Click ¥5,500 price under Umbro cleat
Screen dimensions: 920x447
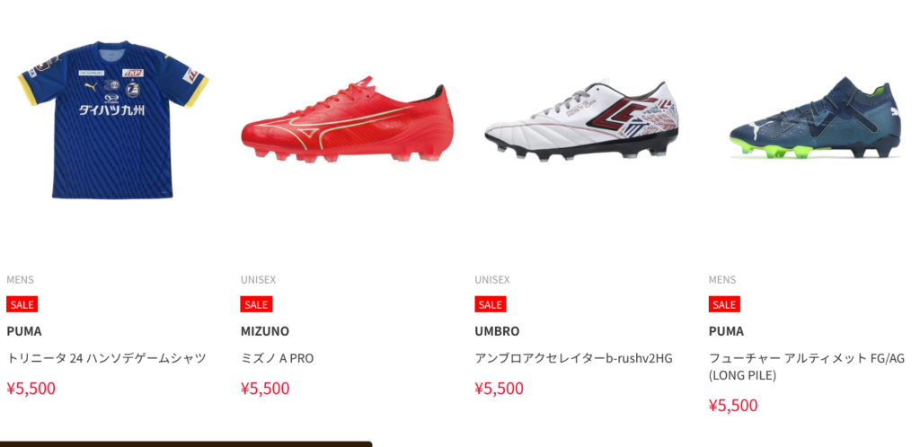coord(500,389)
